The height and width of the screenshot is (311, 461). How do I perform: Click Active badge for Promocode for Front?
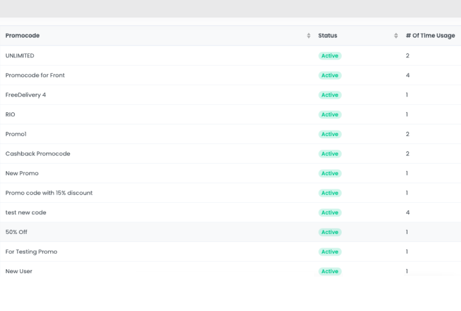(330, 75)
